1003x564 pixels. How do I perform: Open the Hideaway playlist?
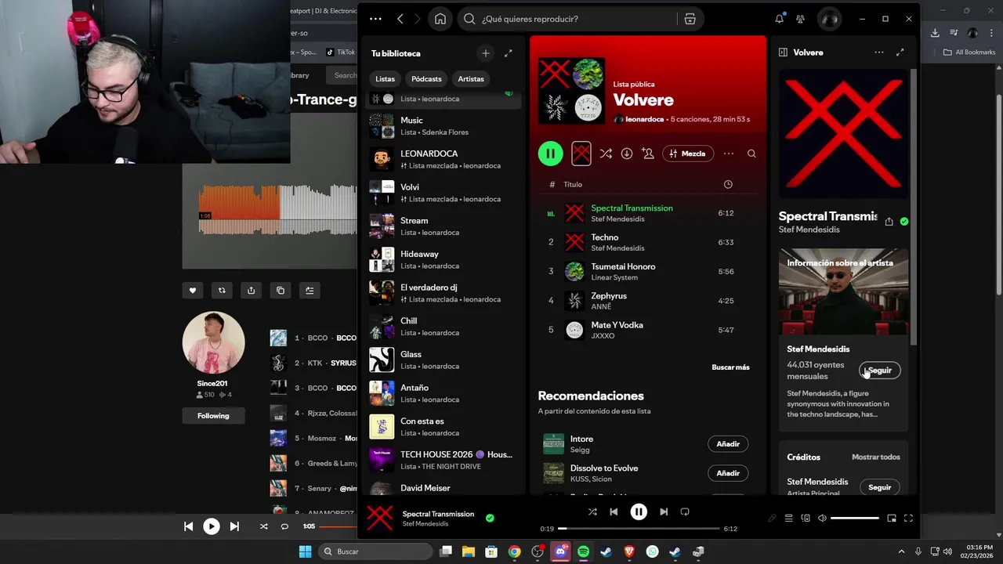click(x=444, y=259)
